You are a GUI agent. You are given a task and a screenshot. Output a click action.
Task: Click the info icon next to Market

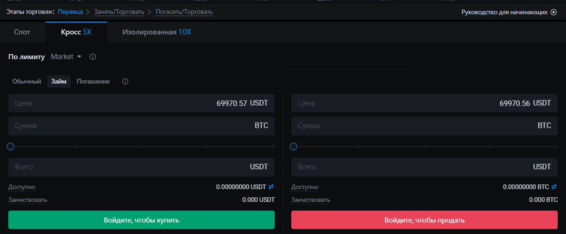pyautogui.click(x=93, y=57)
